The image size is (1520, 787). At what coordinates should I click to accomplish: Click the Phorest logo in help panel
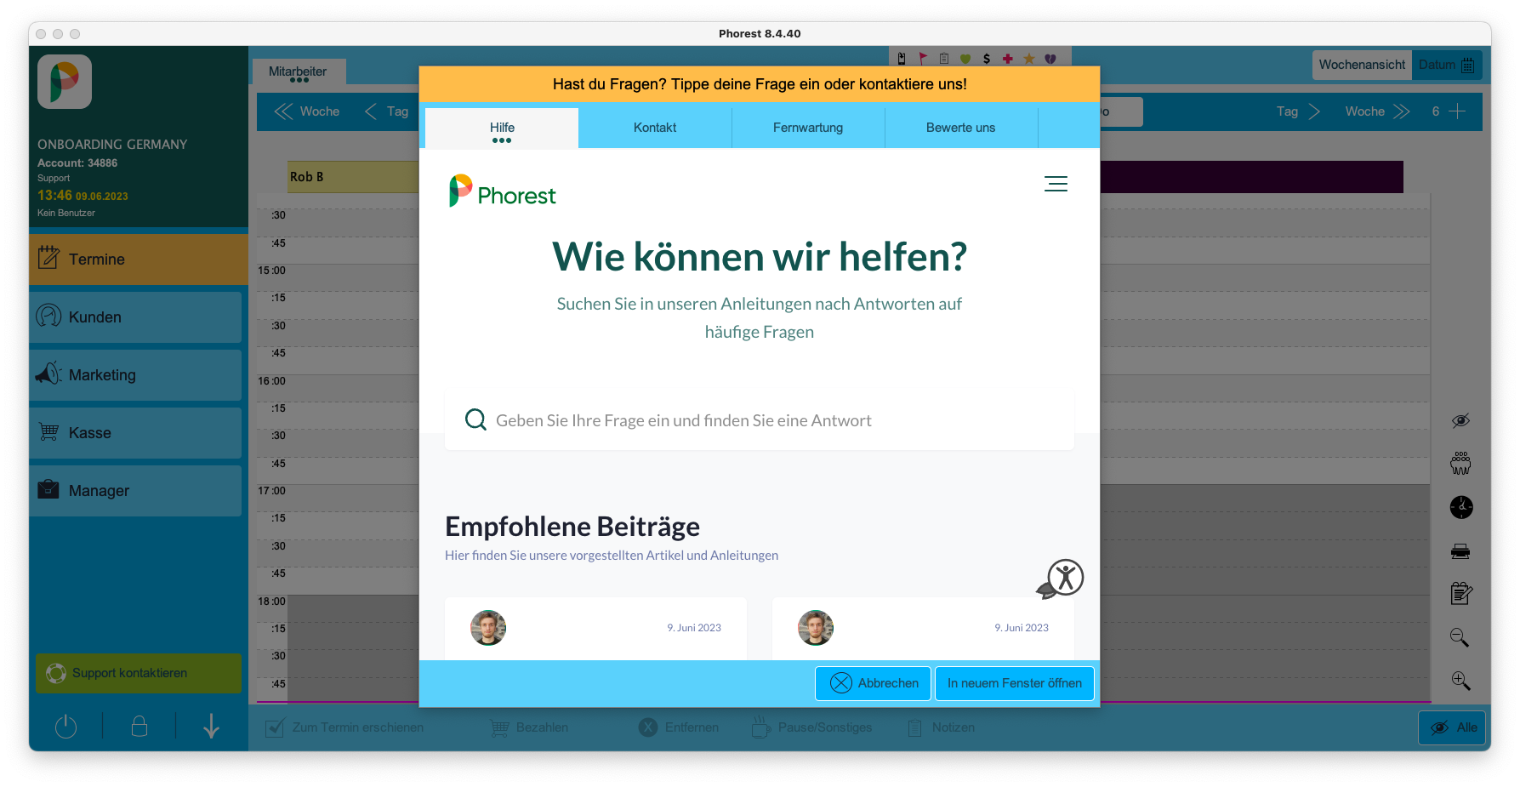pyautogui.click(x=502, y=191)
